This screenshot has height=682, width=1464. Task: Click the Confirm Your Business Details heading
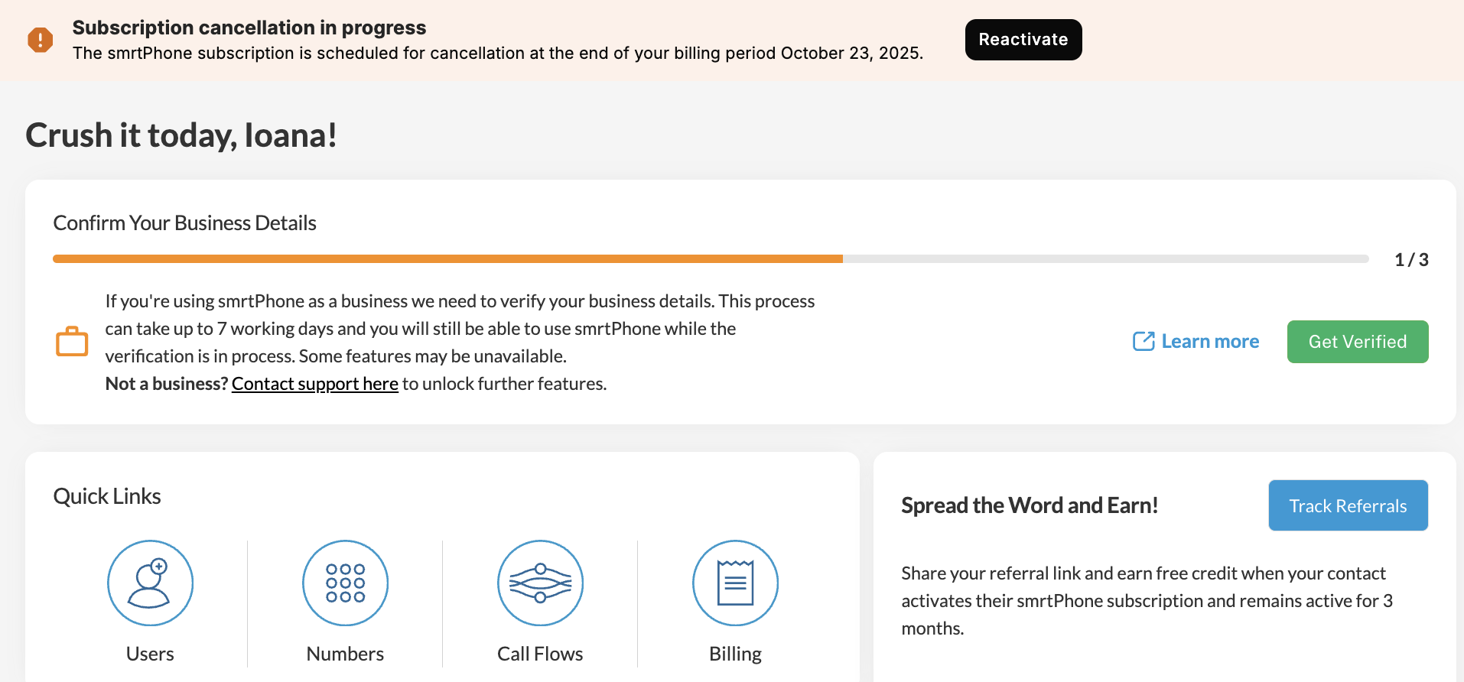point(184,223)
